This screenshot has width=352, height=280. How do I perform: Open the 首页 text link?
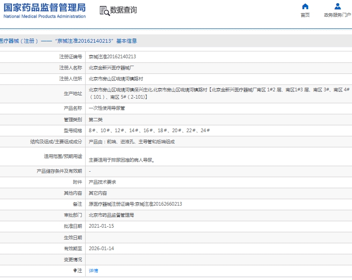tap(305, 15)
